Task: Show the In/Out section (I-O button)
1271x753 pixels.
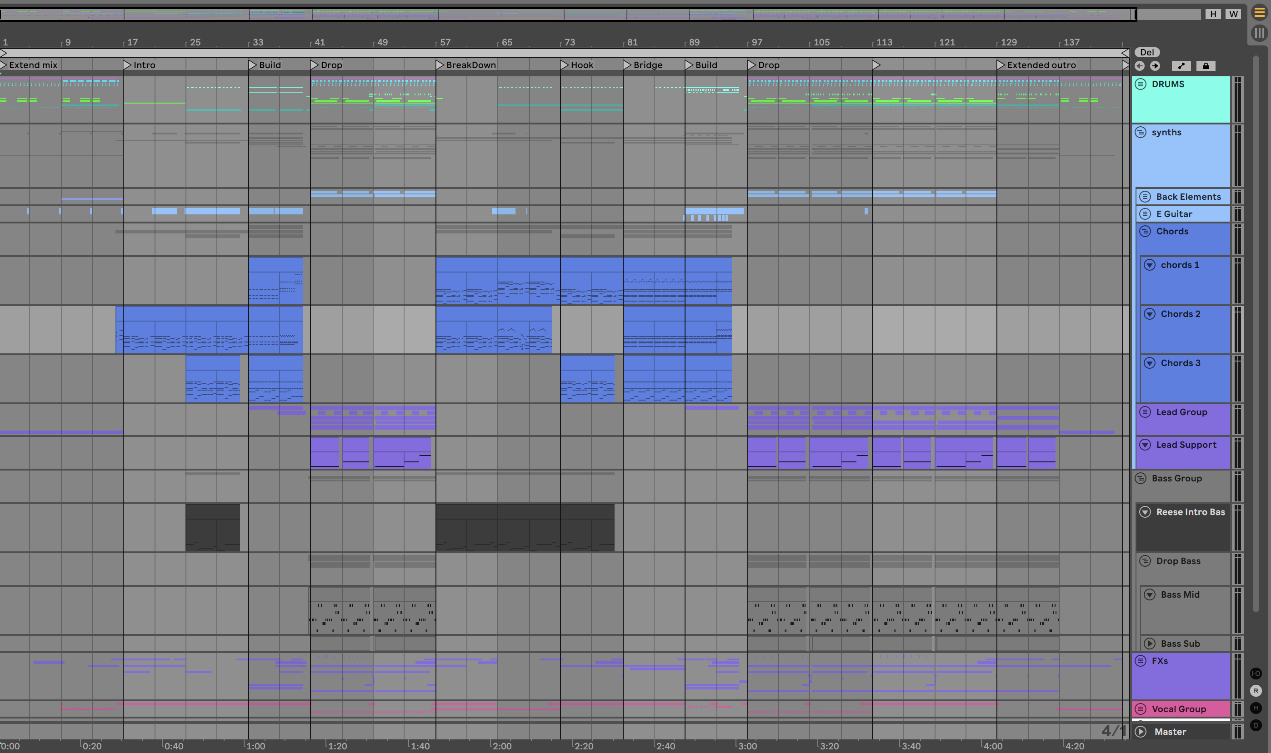Action: 1256,674
